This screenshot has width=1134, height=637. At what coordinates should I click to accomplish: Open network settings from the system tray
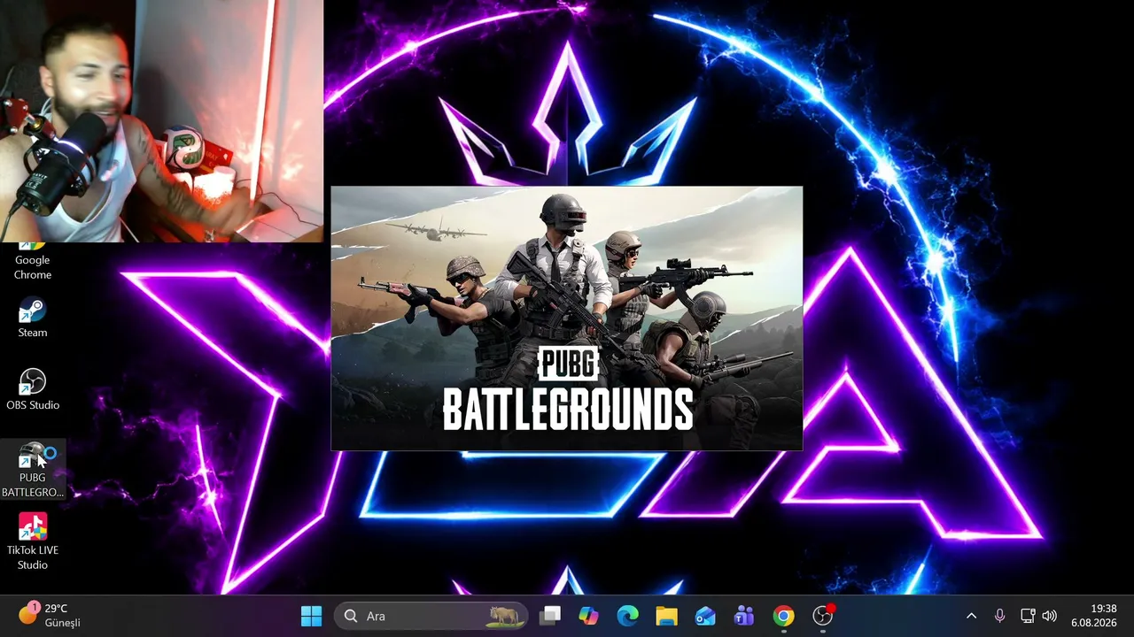[1028, 616]
